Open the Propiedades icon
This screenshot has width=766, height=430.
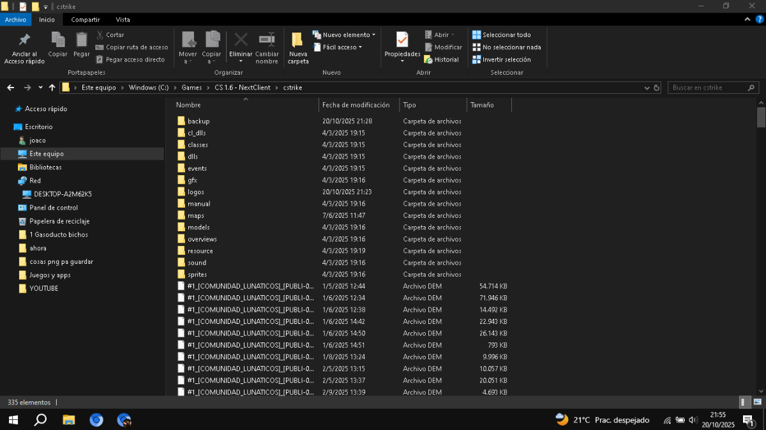pyautogui.click(x=402, y=41)
